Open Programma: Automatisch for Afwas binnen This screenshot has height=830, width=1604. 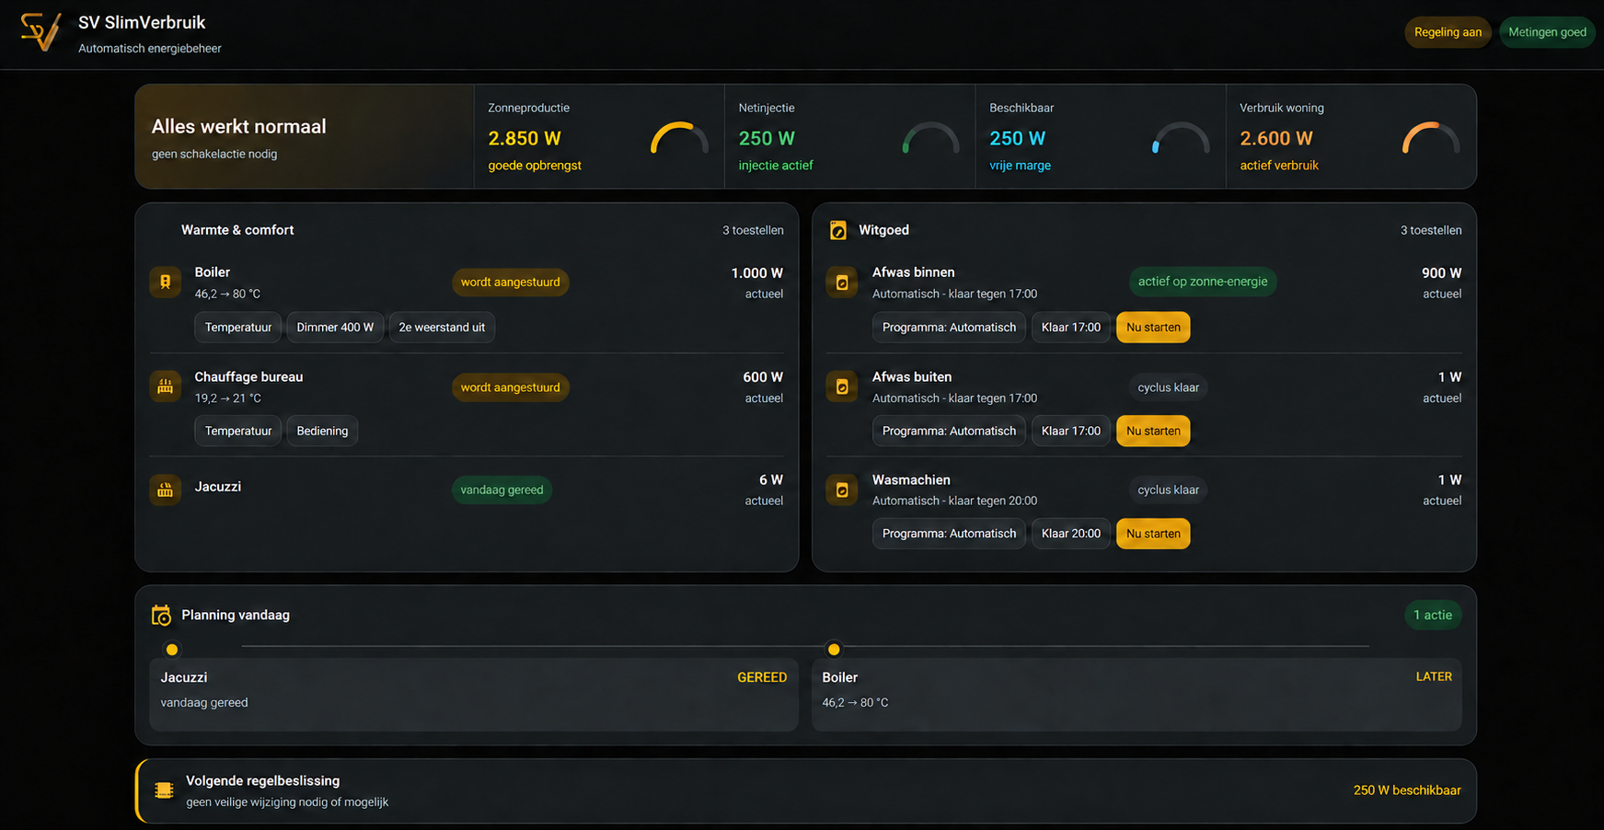pos(949,328)
